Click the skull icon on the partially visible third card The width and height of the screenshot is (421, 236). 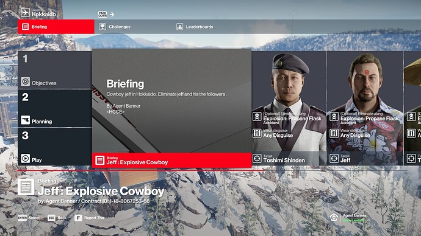click(411, 116)
